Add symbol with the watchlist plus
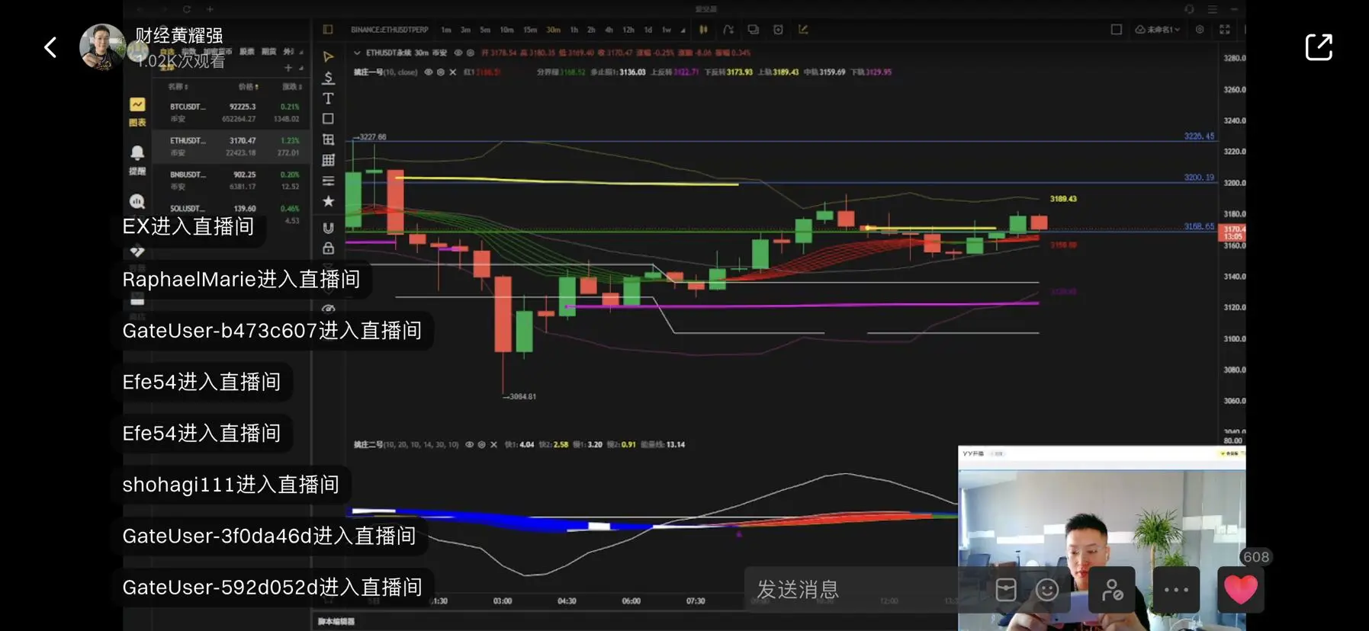 coord(288,68)
